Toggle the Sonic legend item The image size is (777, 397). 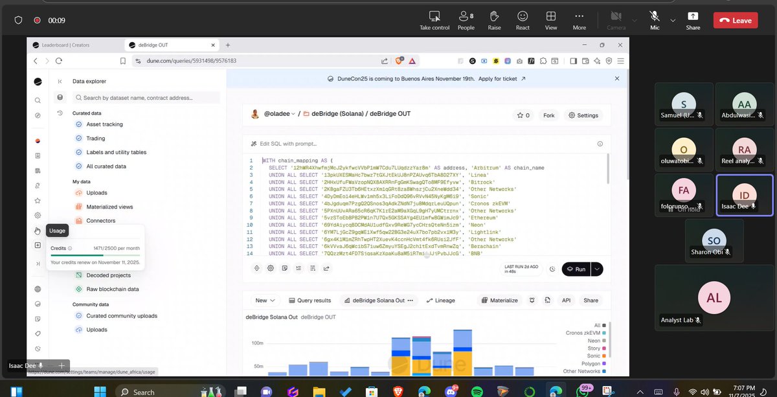tap(596, 356)
